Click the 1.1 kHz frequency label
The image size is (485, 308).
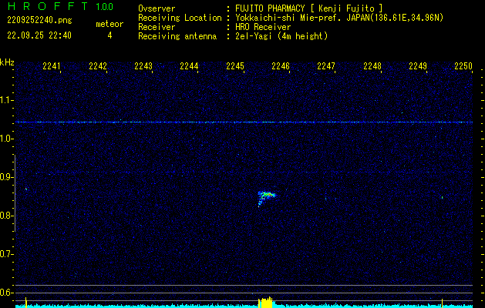(7, 100)
